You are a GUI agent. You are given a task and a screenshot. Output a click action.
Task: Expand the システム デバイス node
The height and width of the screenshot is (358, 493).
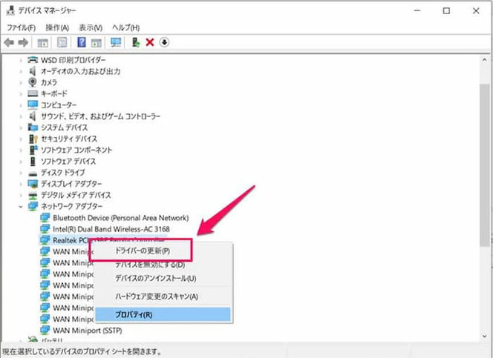[21, 127]
